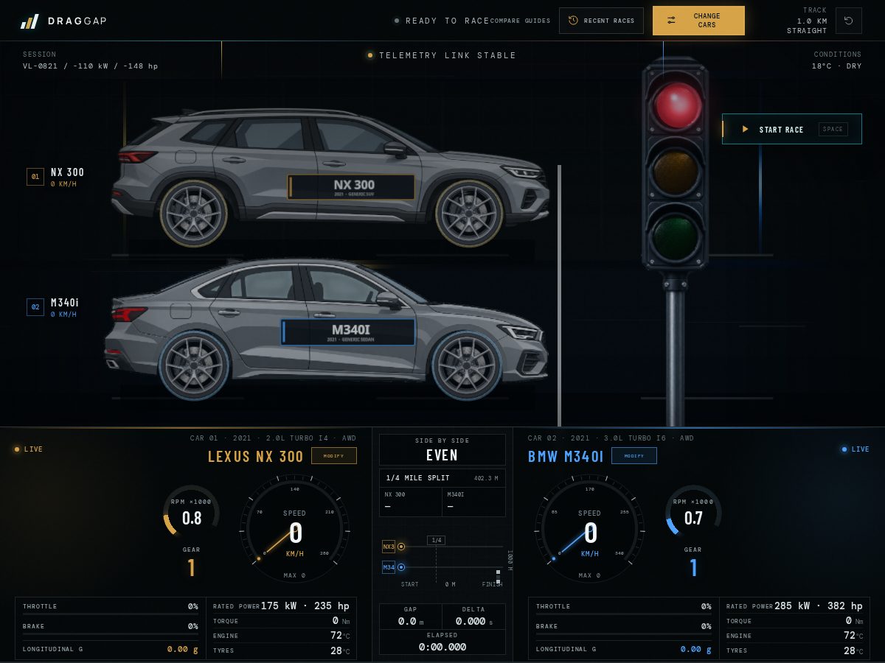Open the Compare Guides link
This screenshot has width=885, height=663.
pos(521,21)
